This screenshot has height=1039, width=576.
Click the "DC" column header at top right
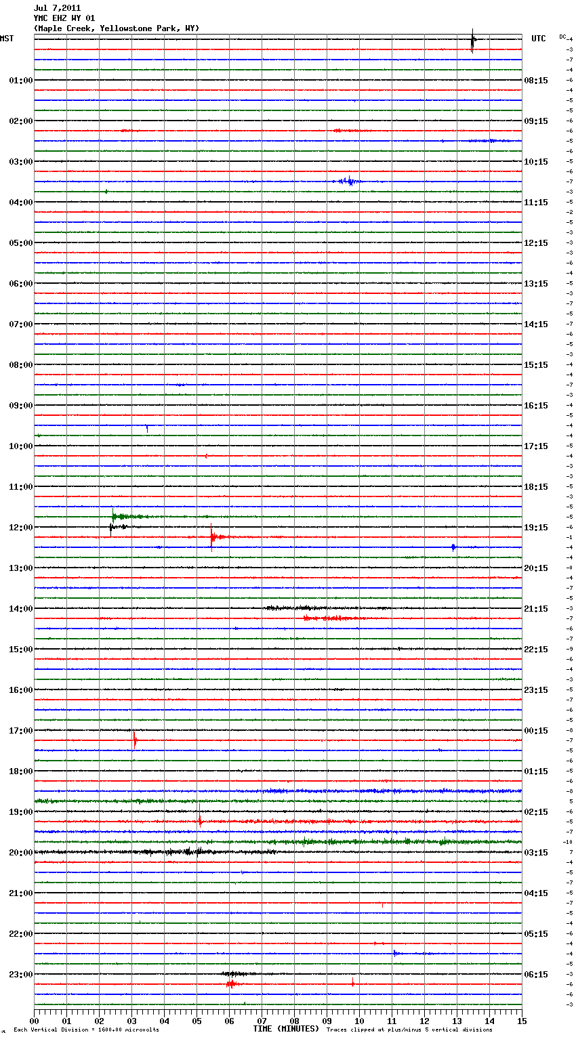pyautogui.click(x=562, y=37)
